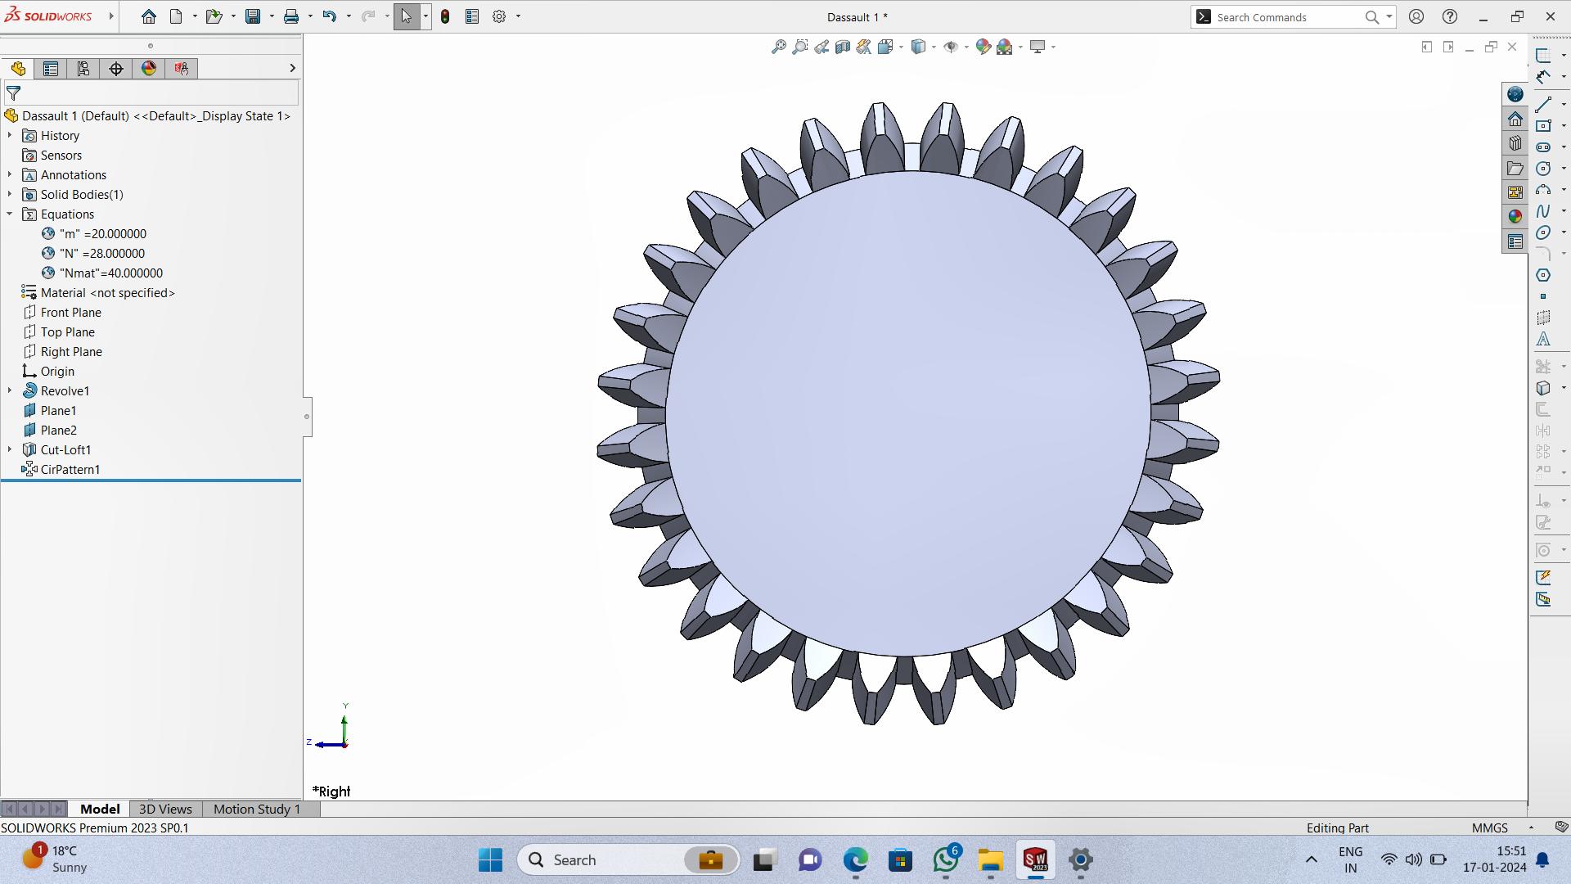Viewport: 1571px width, 884px height.
Task: Click the Zoom to Fit icon
Action: click(779, 47)
